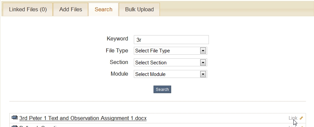
Task: Click the chain link icon for 3rd Peter file
Action: pos(301,118)
